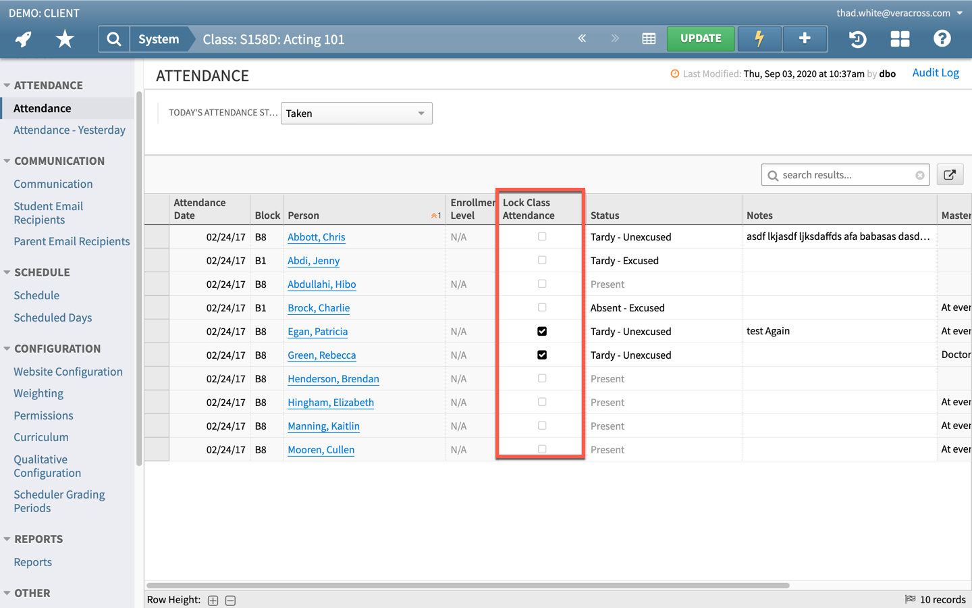The width and height of the screenshot is (972, 608).
Task: Open the search tool in the navigation bar
Action: coord(113,39)
